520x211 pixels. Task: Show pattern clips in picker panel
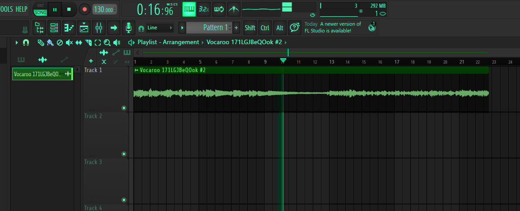click(21, 60)
